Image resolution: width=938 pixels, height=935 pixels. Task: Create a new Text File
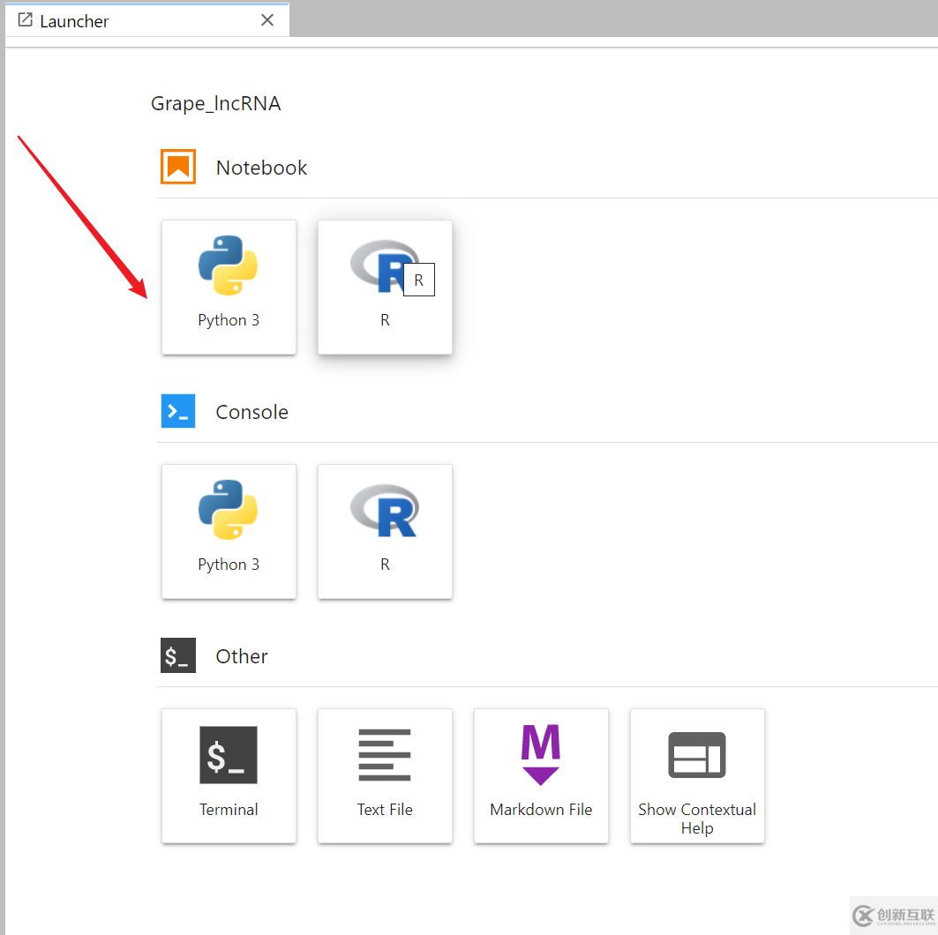click(x=385, y=775)
